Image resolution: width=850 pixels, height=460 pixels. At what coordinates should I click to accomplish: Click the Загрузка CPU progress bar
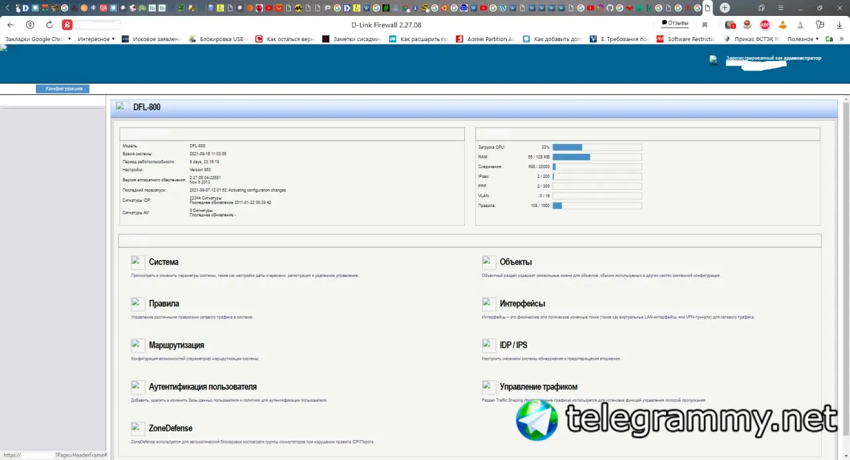pyautogui.click(x=597, y=147)
